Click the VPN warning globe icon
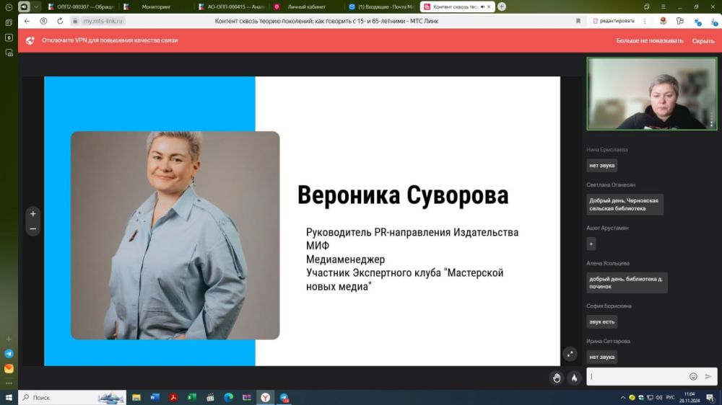The width and height of the screenshot is (722, 405). [30, 40]
